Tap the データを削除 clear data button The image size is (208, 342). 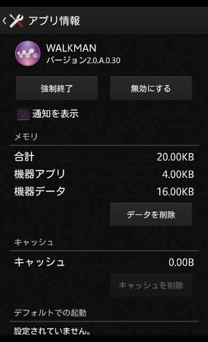click(151, 215)
